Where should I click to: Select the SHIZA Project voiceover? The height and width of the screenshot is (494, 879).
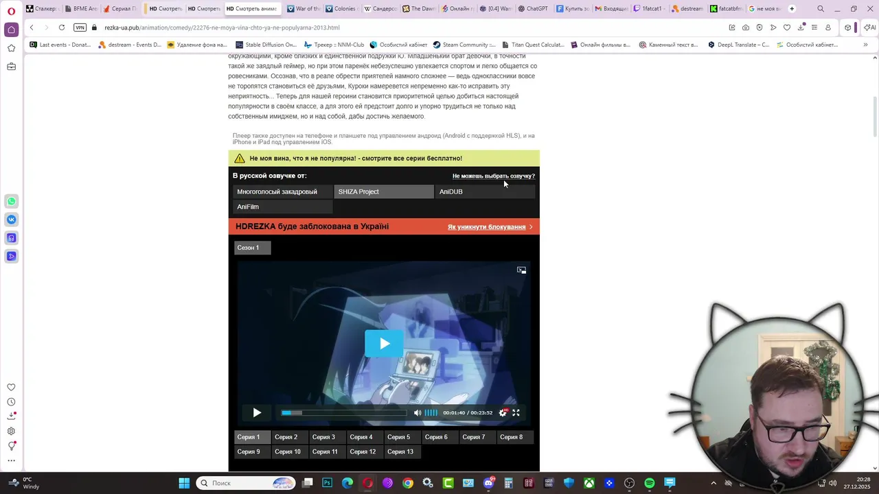click(x=384, y=191)
